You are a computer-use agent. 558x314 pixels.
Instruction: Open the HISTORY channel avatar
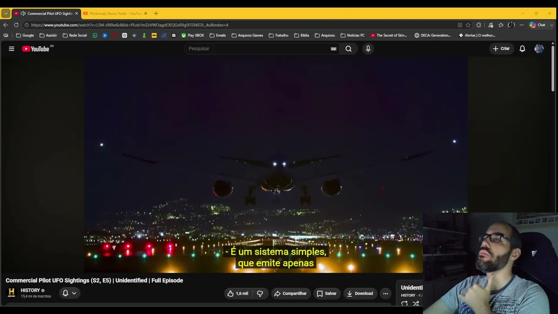coord(12,293)
